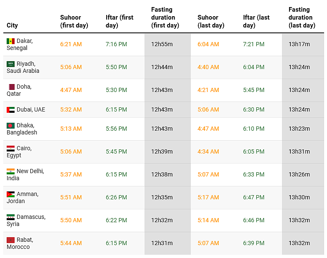This screenshot has width=327, height=258.
Task: Click the Morocco flag icon
Action: point(11,240)
